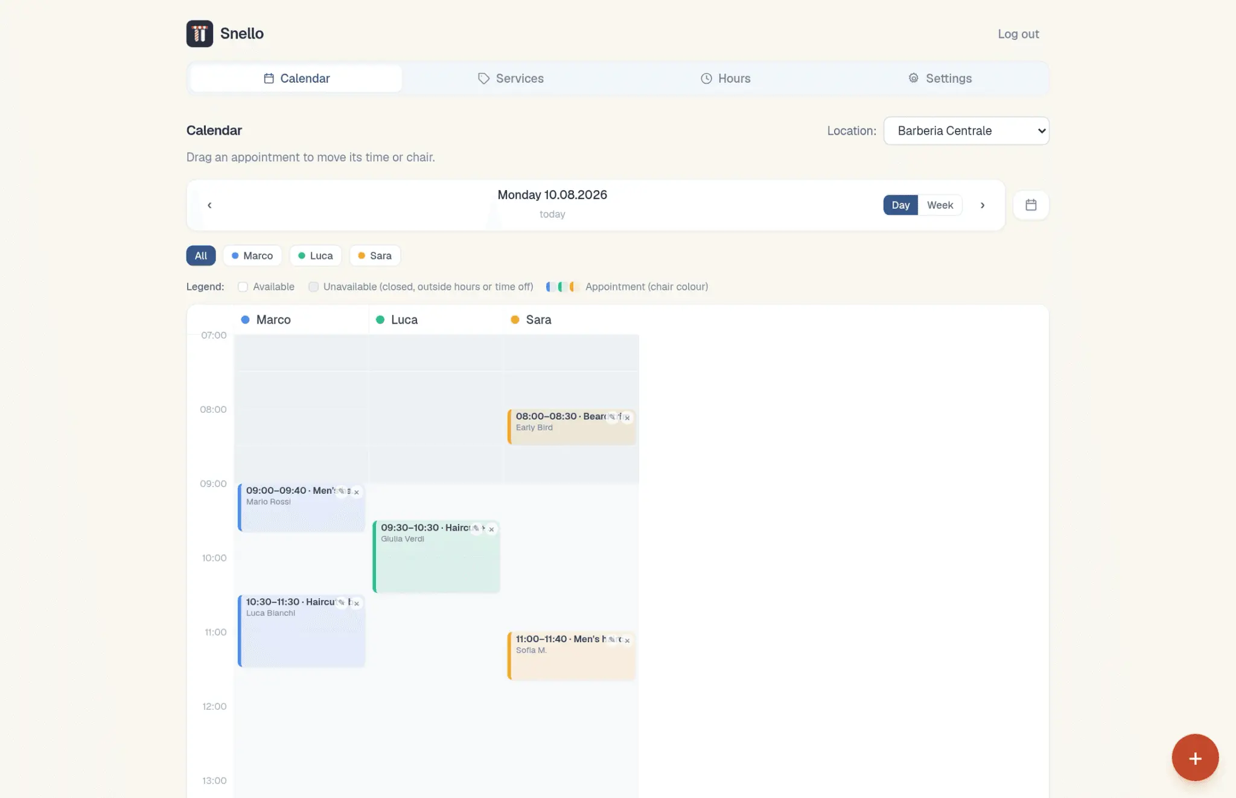The image size is (1236, 798).
Task: Add new appointment with plus button
Action: coord(1195,758)
